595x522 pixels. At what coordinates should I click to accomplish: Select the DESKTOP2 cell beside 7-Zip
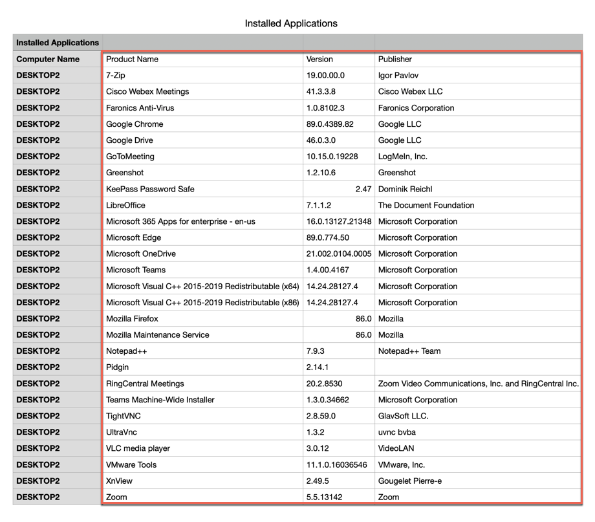tap(58, 75)
